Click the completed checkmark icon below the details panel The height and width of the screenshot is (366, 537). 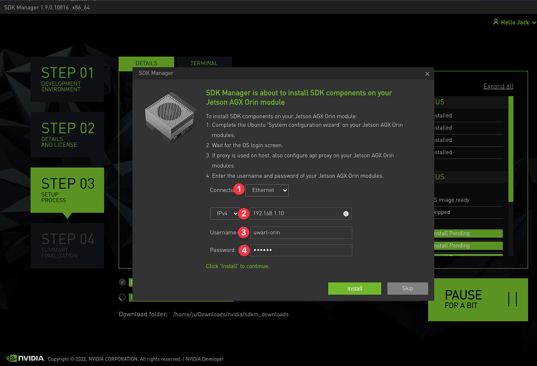coord(122,282)
